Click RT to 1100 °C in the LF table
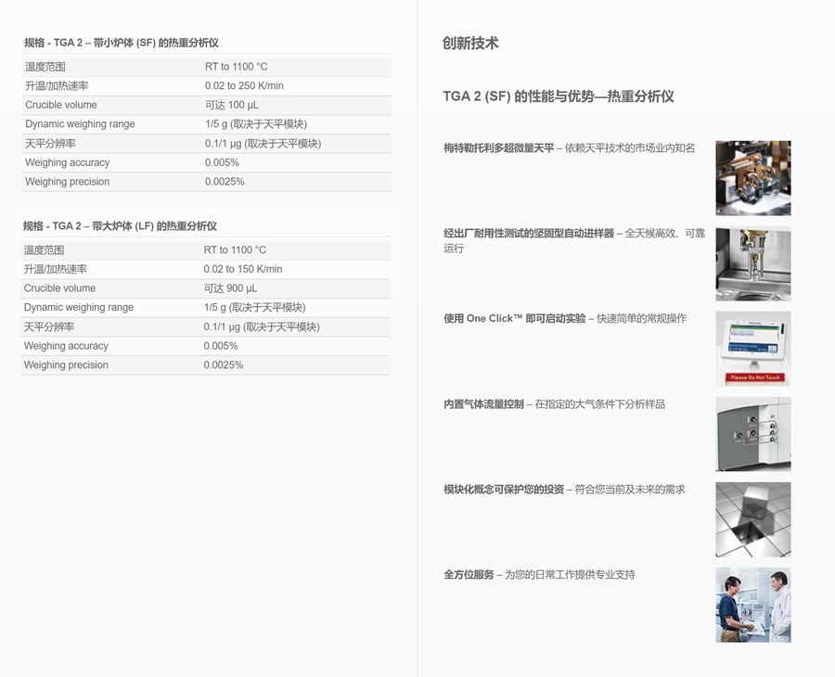The width and height of the screenshot is (835, 677). (235, 249)
